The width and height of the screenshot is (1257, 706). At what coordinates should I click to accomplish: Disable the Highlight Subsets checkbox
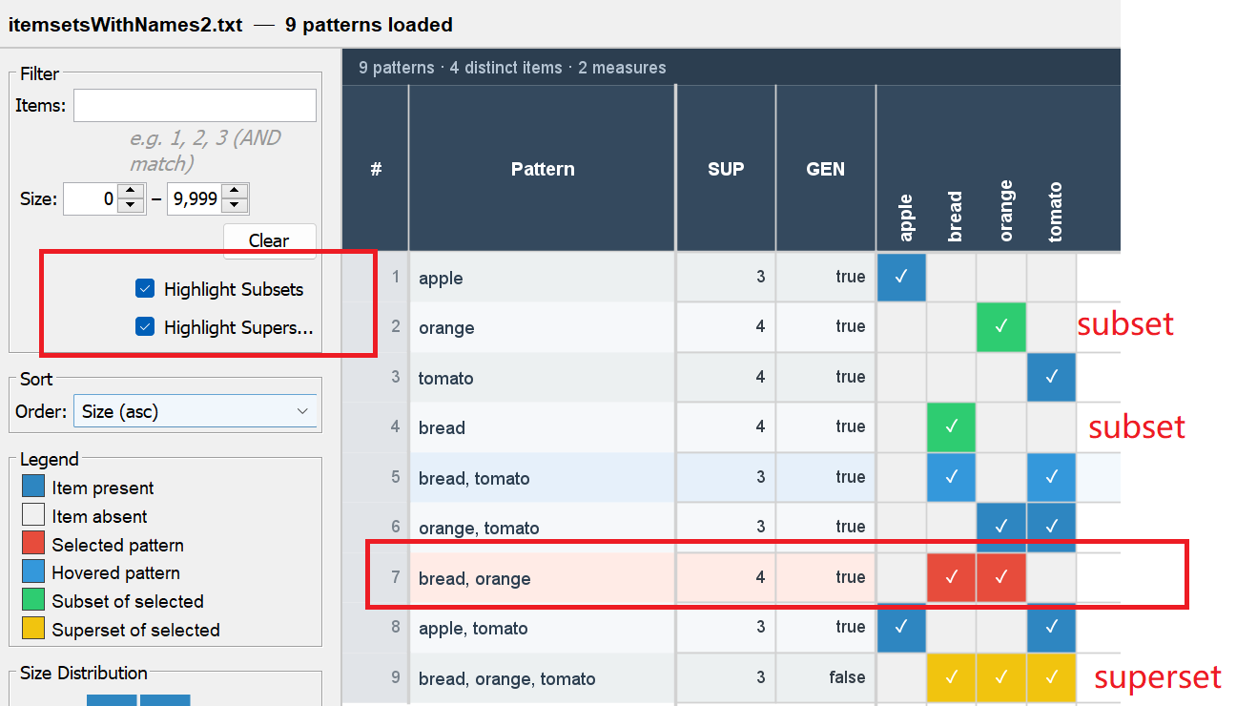click(x=145, y=288)
